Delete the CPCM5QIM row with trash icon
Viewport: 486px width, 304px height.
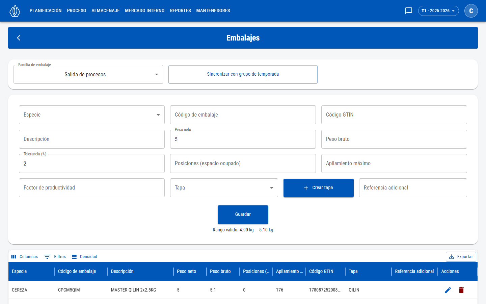click(x=461, y=290)
